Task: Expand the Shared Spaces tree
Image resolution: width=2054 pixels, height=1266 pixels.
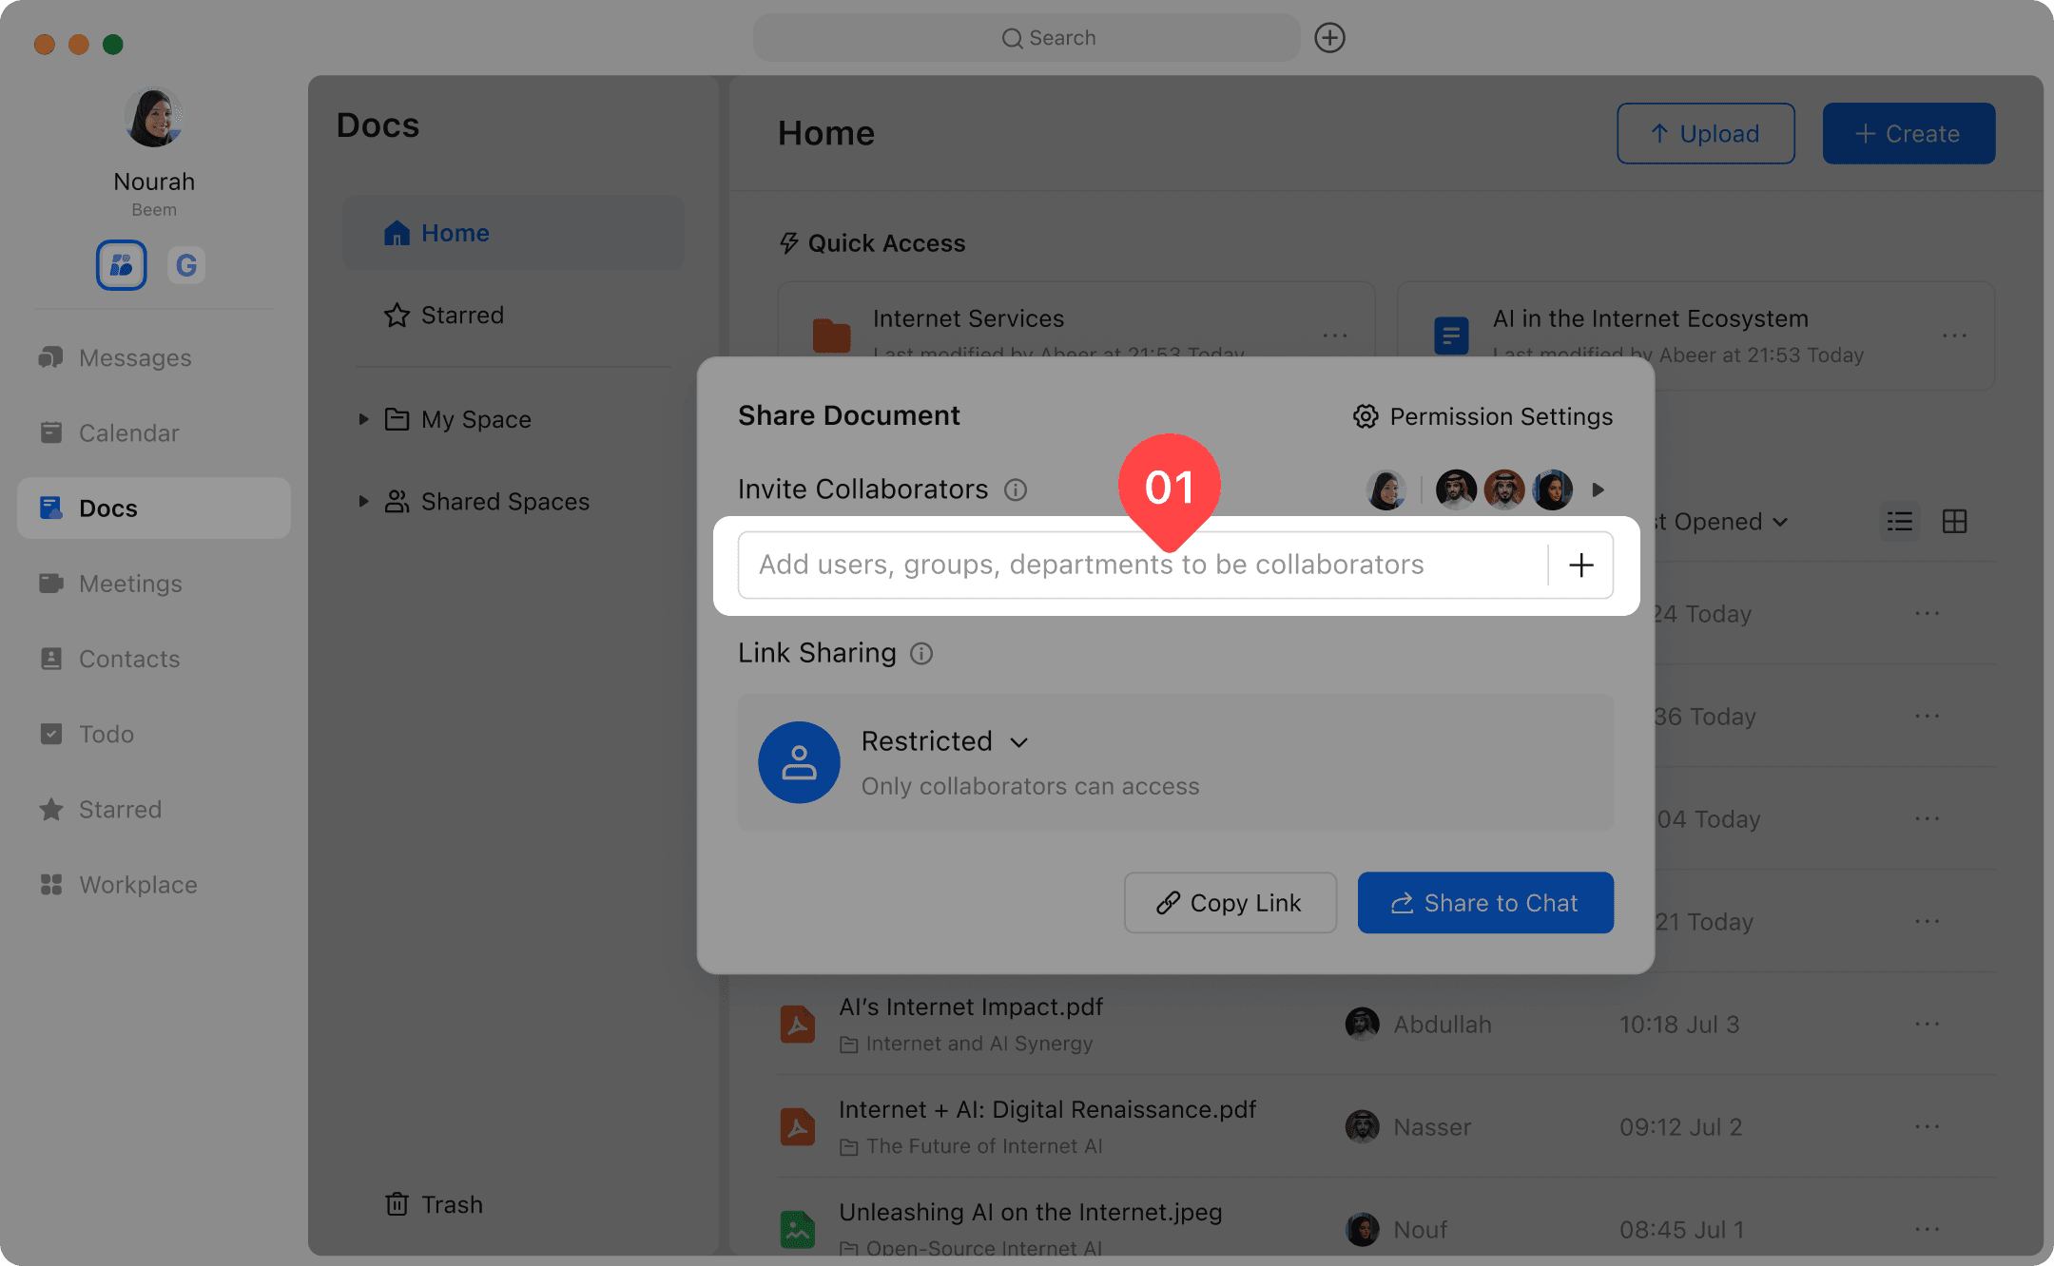Action: pos(363,501)
